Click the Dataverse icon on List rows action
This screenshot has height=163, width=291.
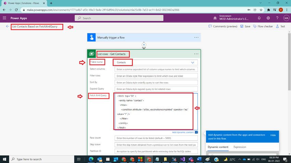[91, 54]
